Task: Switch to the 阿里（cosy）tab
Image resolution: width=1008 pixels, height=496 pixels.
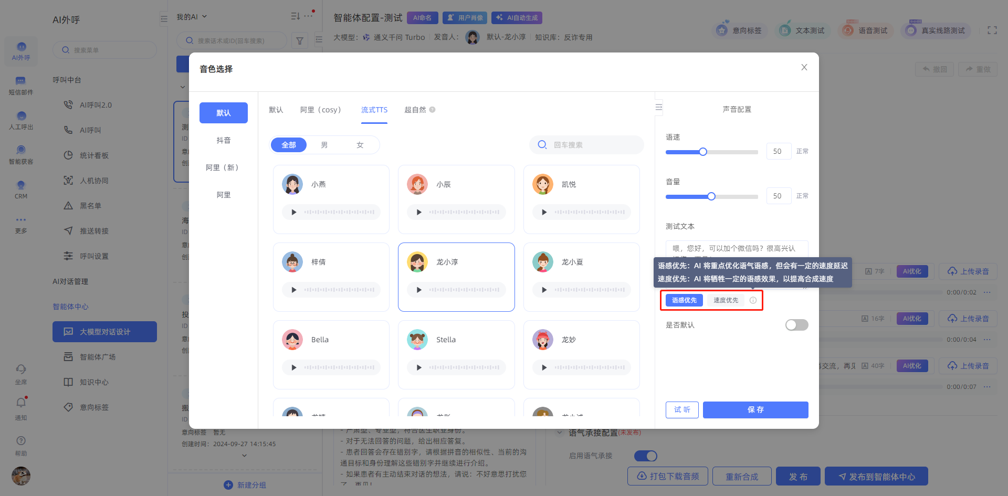Action: coord(321,110)
